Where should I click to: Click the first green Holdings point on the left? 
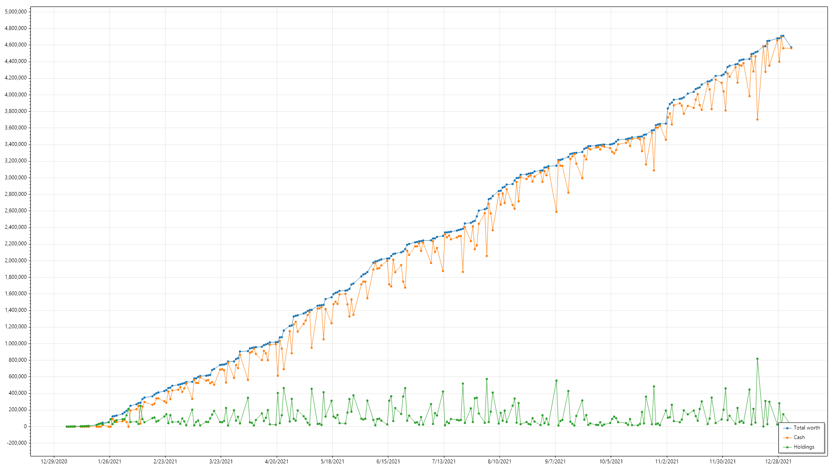(x=66, y=426)
